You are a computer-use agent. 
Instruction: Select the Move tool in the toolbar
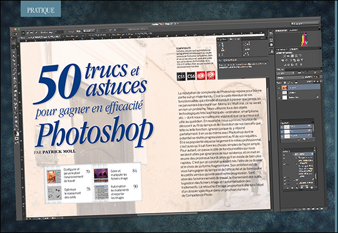tap(14, 43)
